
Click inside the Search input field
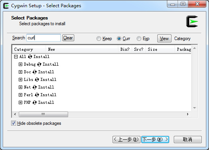[x=44, y=38]
